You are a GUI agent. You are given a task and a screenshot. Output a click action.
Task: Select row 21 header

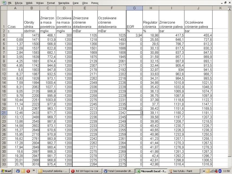(x=4, y=113)
